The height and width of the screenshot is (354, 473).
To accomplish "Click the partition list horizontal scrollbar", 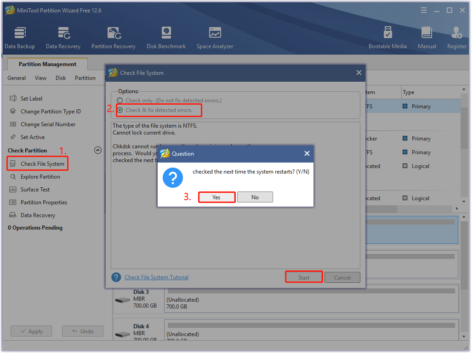I will [x=382, y=209].
